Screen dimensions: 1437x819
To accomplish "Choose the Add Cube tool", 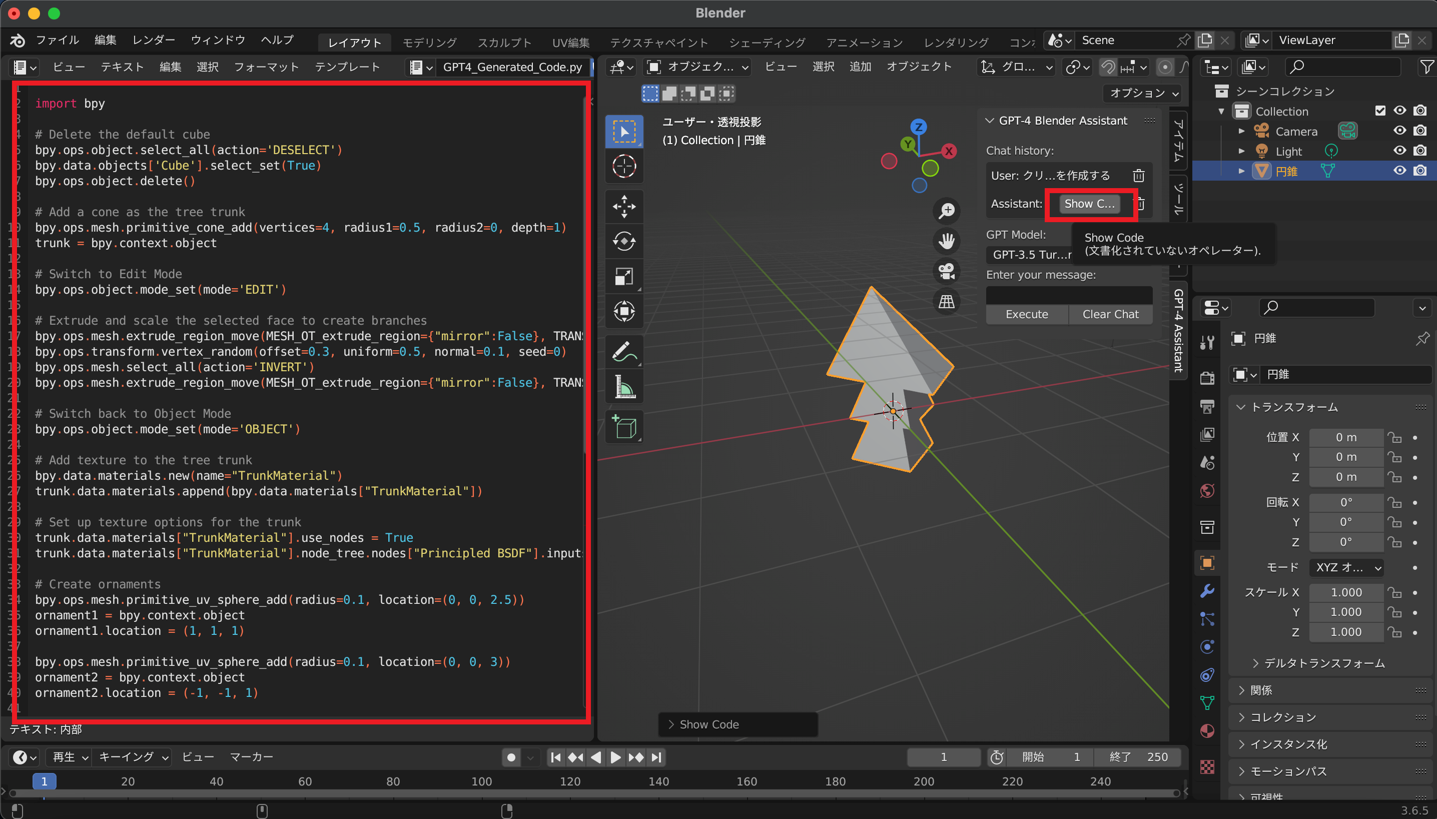I will (x=624, y=427).
